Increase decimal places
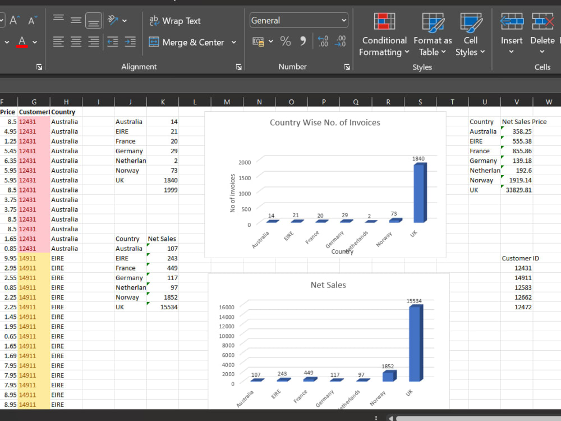Image resolution: width=561 pixels, height=421 pixels. click(323, 41)
